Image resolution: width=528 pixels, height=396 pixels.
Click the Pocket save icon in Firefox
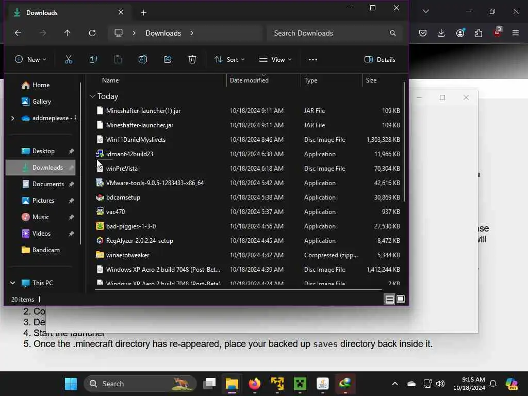click(x=423, y=32)
